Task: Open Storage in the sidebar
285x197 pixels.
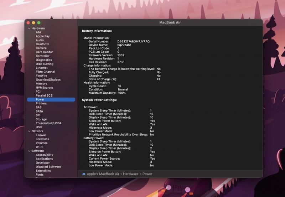Action: tap(41, 119)
